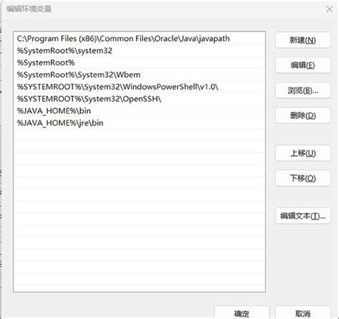Click first empty row below jre\bin entry

pos(139,135)
